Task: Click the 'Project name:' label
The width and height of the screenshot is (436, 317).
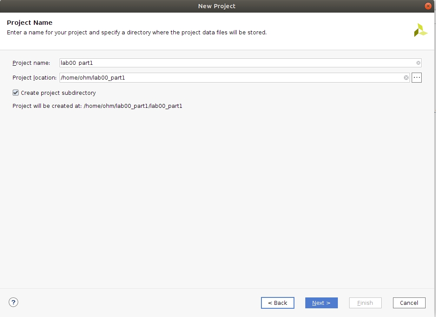Action: (31, 63)
